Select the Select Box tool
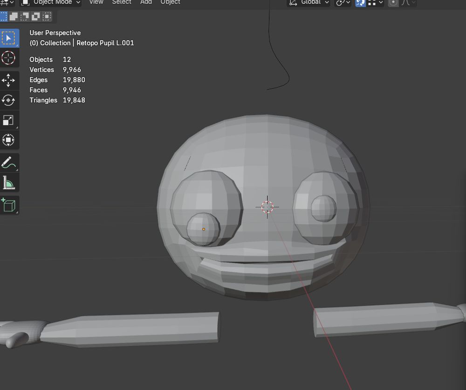Viewport: 466px width, 390px height. click(8, 38)
